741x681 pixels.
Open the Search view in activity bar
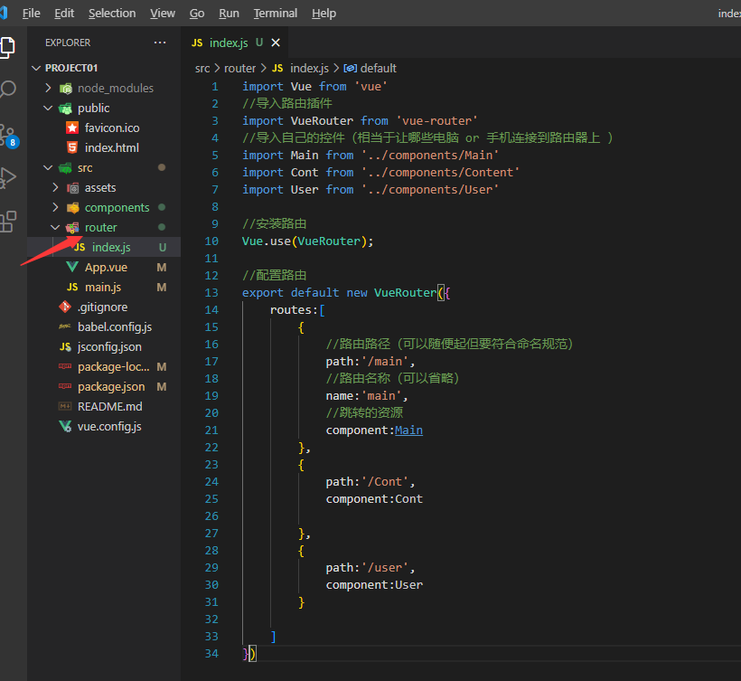[8, 90]
